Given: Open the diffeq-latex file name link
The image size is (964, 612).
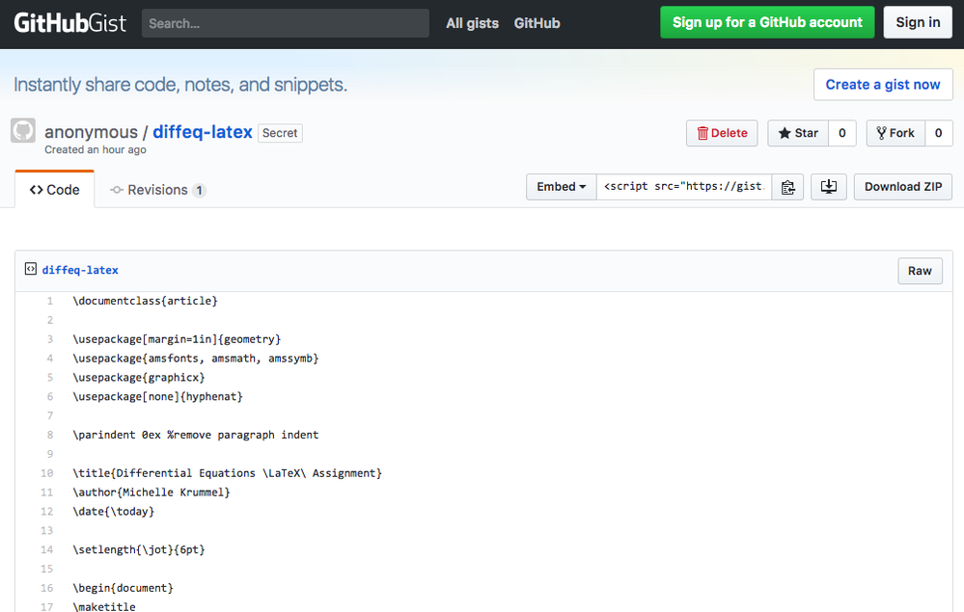Looking at the screenshot, I should click(80, 271).
